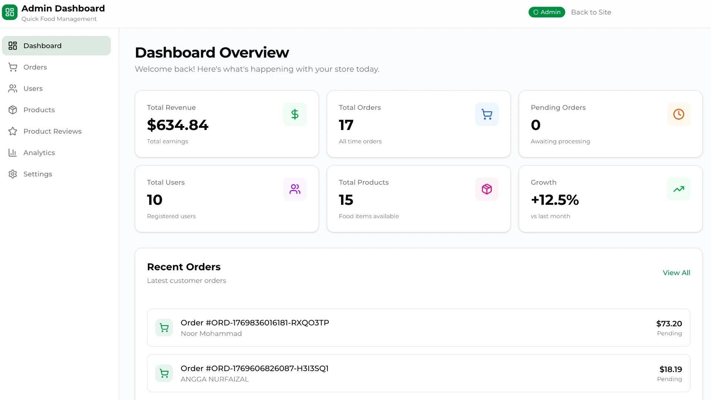Click the Total Orders value 17
Image resolution: width=711 pixels, height=400 pixels.
point(346,125)
